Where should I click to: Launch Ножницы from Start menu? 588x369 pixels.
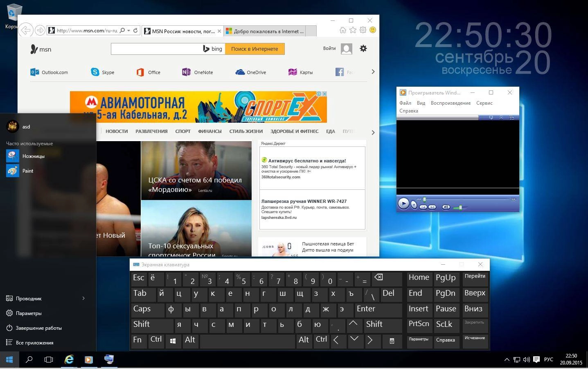(x=25, y=156)
